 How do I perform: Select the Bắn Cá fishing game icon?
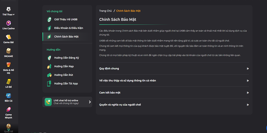tap(9, 95)
